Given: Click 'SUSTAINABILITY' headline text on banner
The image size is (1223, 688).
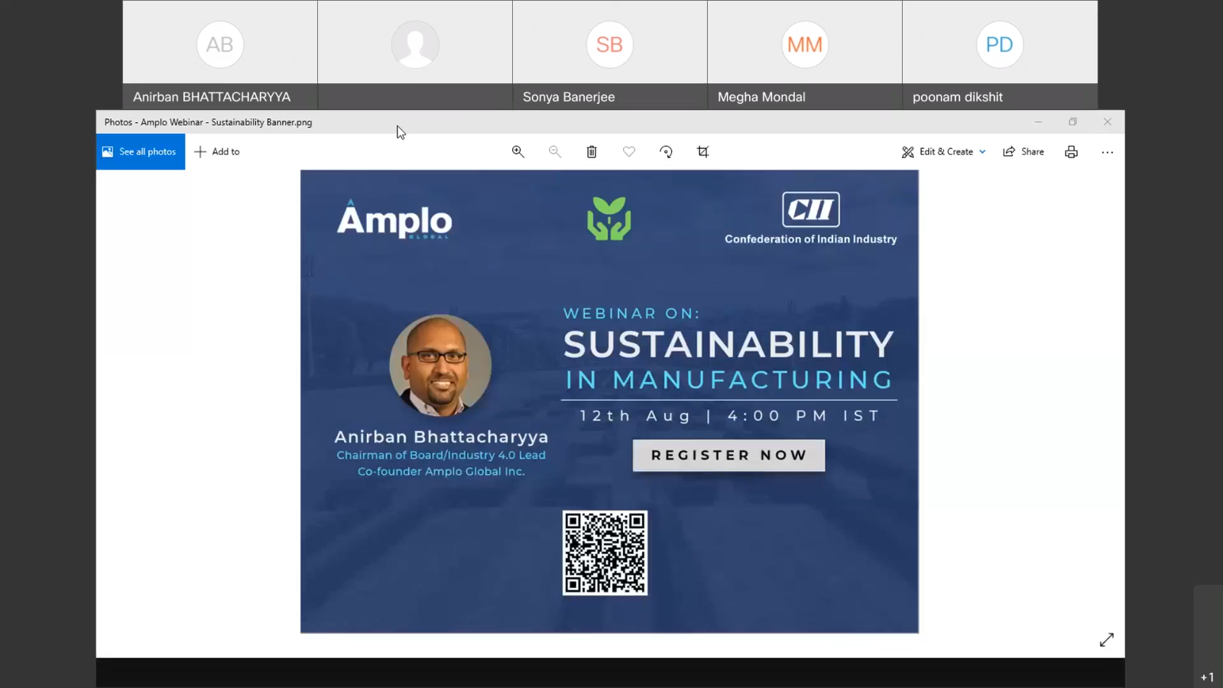Looking at the screenshot, I should coord(728,344).
